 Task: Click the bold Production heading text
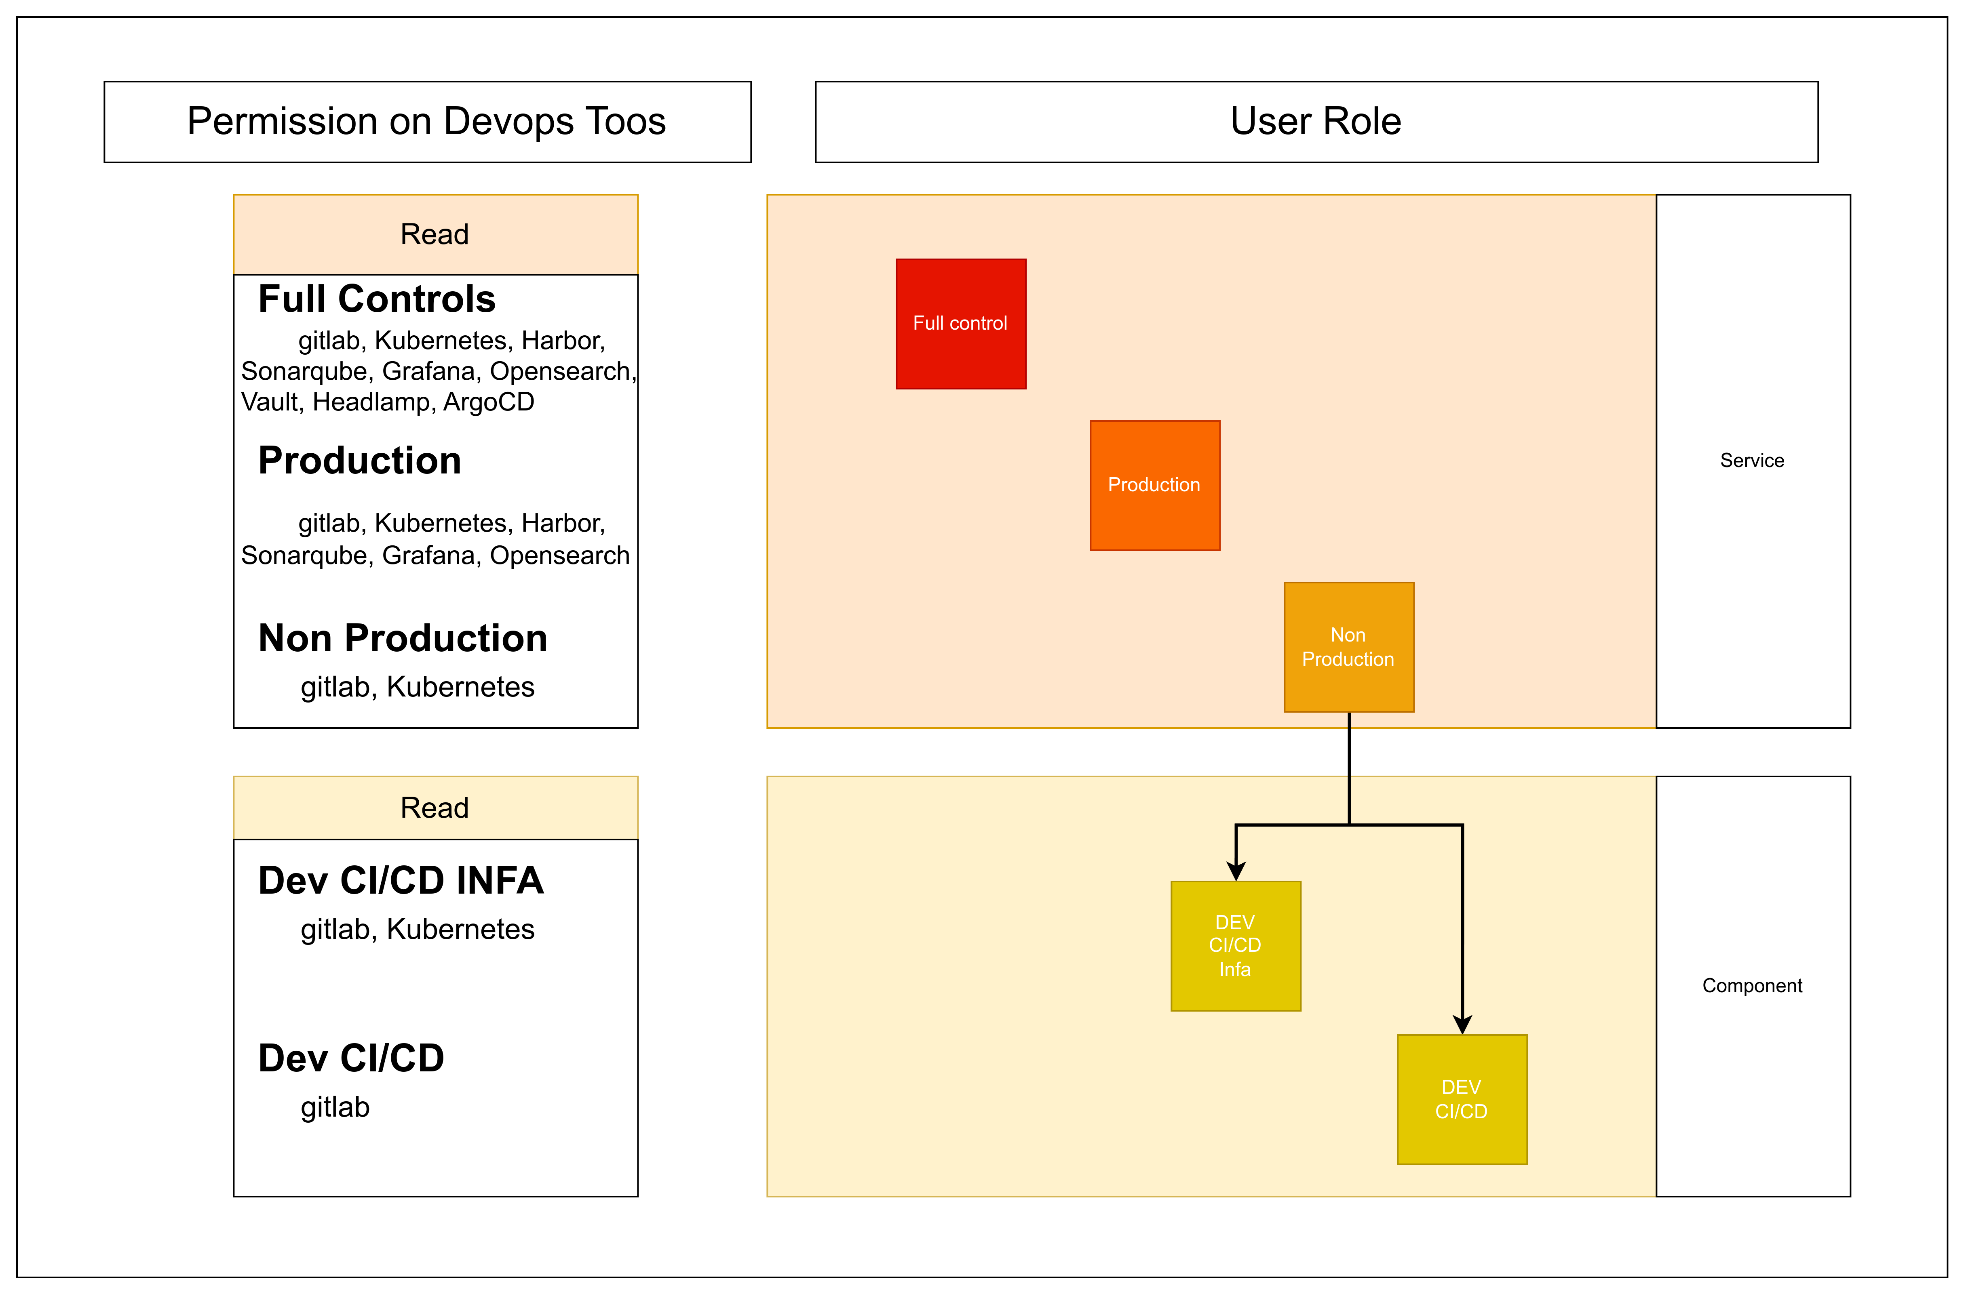360,461
